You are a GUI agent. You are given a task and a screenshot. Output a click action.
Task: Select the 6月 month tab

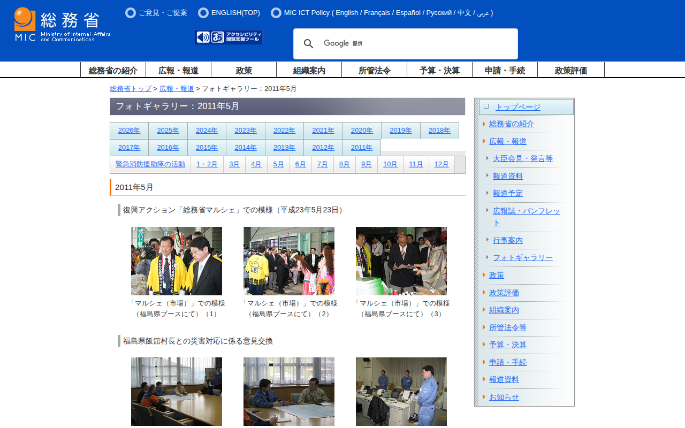(x=300, y=164)
